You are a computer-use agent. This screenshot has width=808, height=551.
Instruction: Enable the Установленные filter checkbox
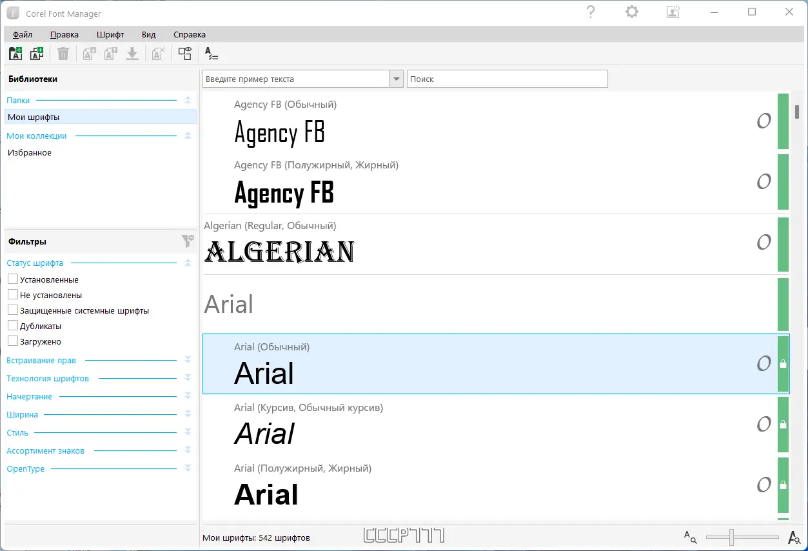point(12,279)
